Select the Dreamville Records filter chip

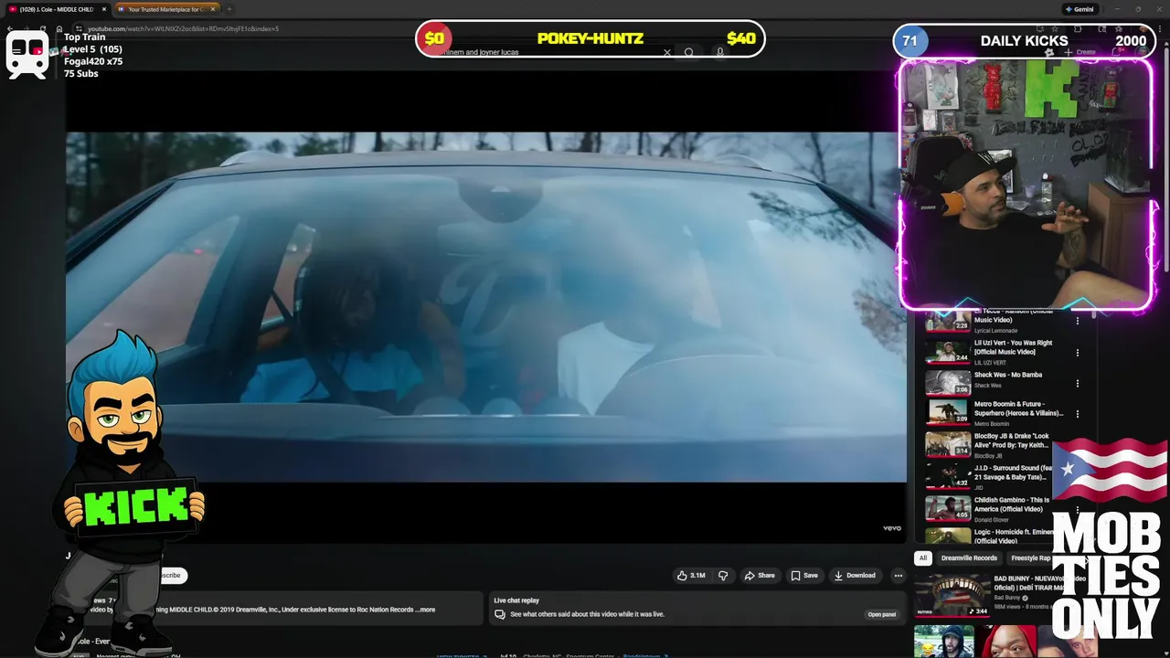[x=969, y=558]
